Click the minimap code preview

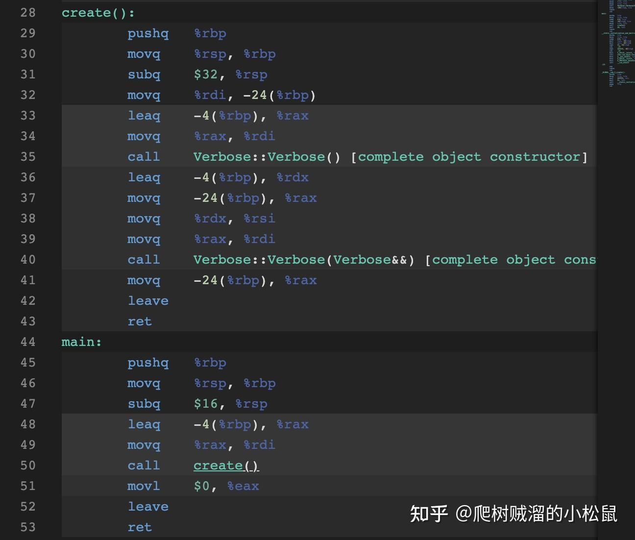616,44
